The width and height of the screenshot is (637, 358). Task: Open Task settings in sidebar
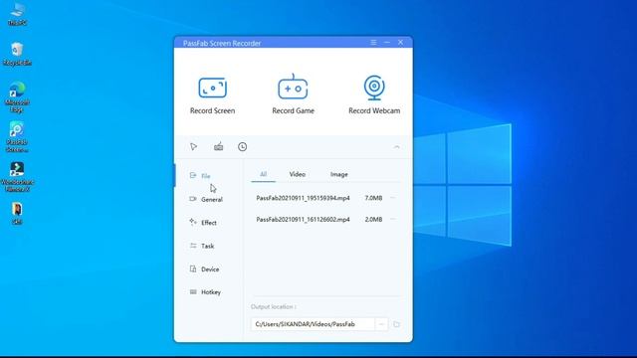point(201,246)
